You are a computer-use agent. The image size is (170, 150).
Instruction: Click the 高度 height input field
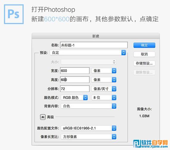pyautogui.click(x=75, y=80)
